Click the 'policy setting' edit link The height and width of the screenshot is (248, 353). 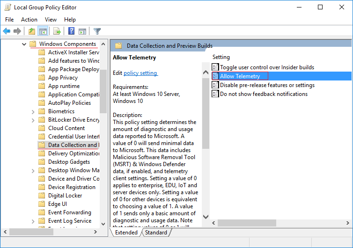140,73
